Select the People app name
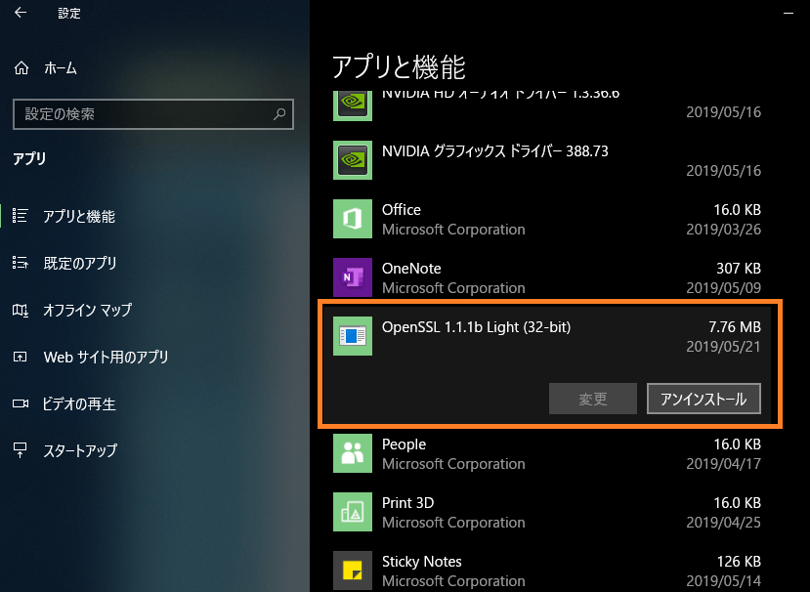Image resolution: width=810 pixels, height=592 pixels. [404, 444]
